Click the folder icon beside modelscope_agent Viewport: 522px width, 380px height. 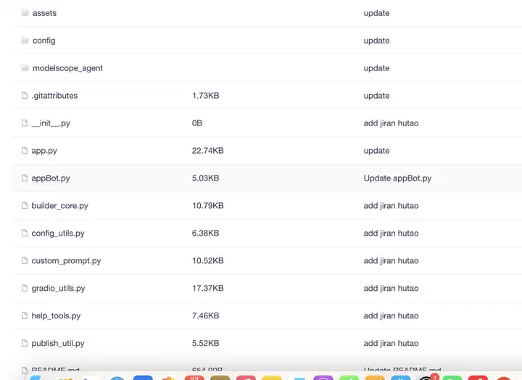click(x=25, y=68)
